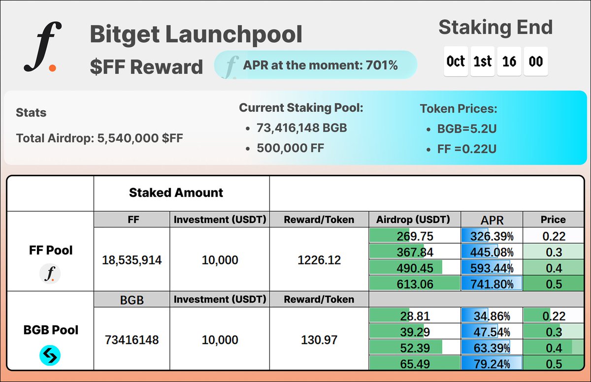Click the airdrop value '28.81'
Image resolution: width=591 pixels, height=382 pixels.
coord(414,316)
